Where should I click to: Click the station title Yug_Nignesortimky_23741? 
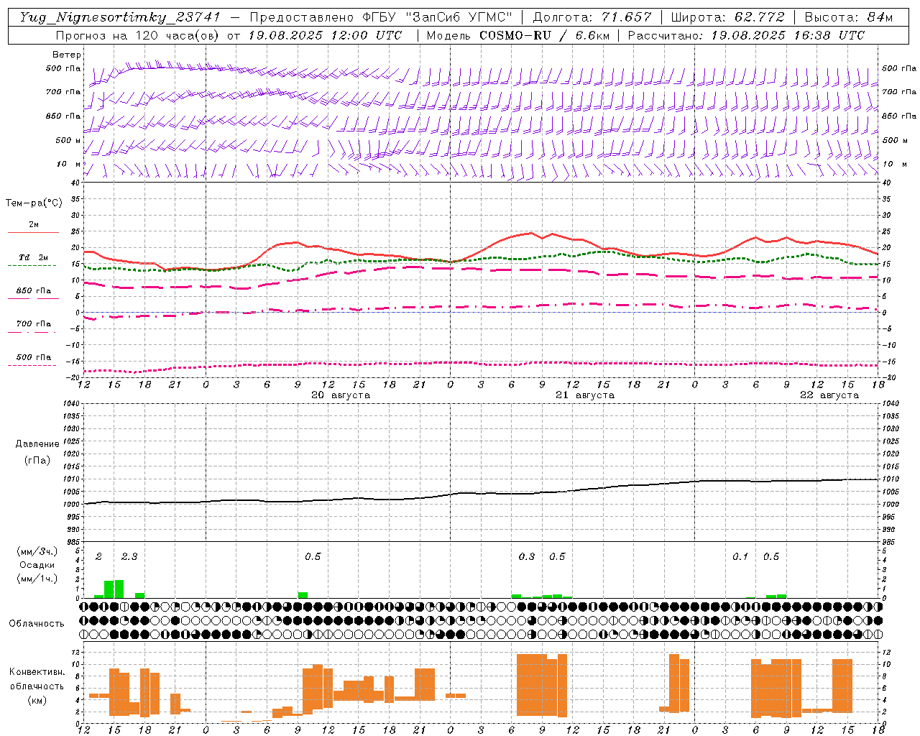pyautogui.click(x=120, y=17)
